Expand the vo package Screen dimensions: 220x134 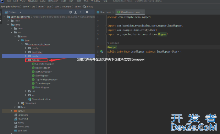(25, 95)
